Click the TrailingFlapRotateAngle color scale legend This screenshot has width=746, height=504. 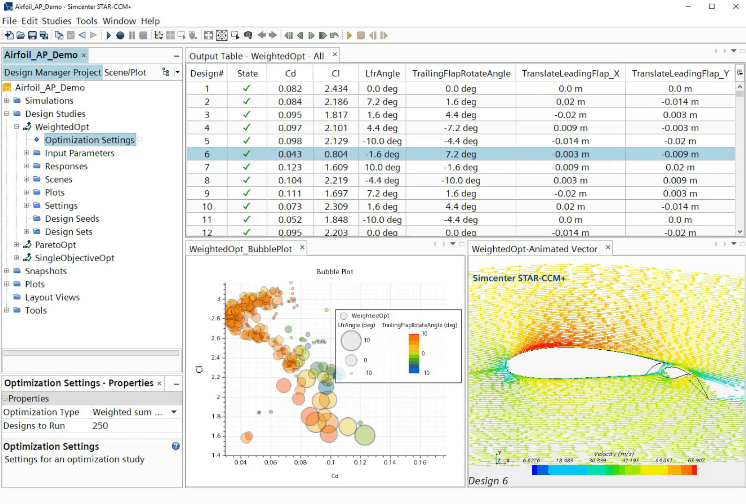(x=414, y=353)
